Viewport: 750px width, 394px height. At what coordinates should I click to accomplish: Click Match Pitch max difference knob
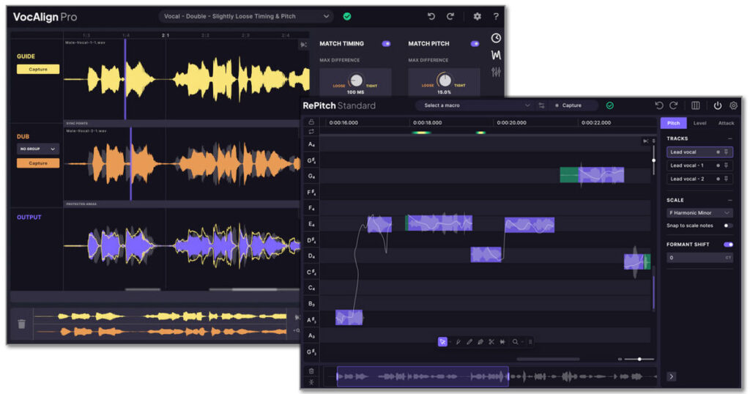click(x=445, y=81)
